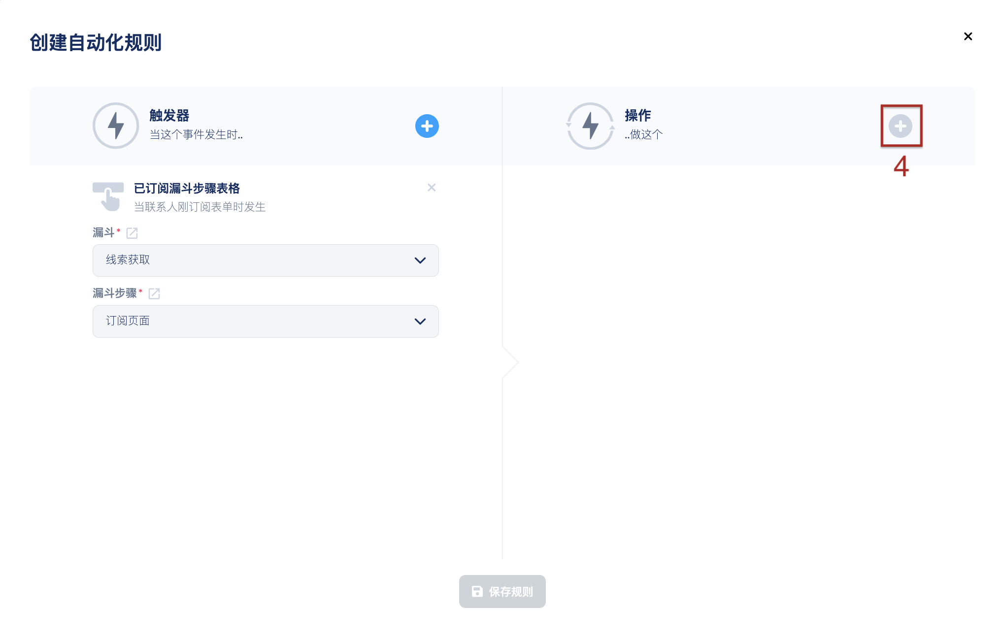Expand the 订阅页面 funnel step dropdown
Viewport: 1004px width, 638px height.
(x=256, y=321)
